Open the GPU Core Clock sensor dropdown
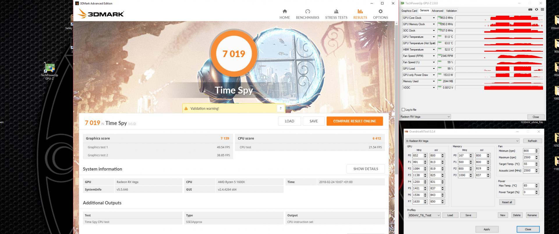The image size is (559, 234). click(x=434, y=18)
